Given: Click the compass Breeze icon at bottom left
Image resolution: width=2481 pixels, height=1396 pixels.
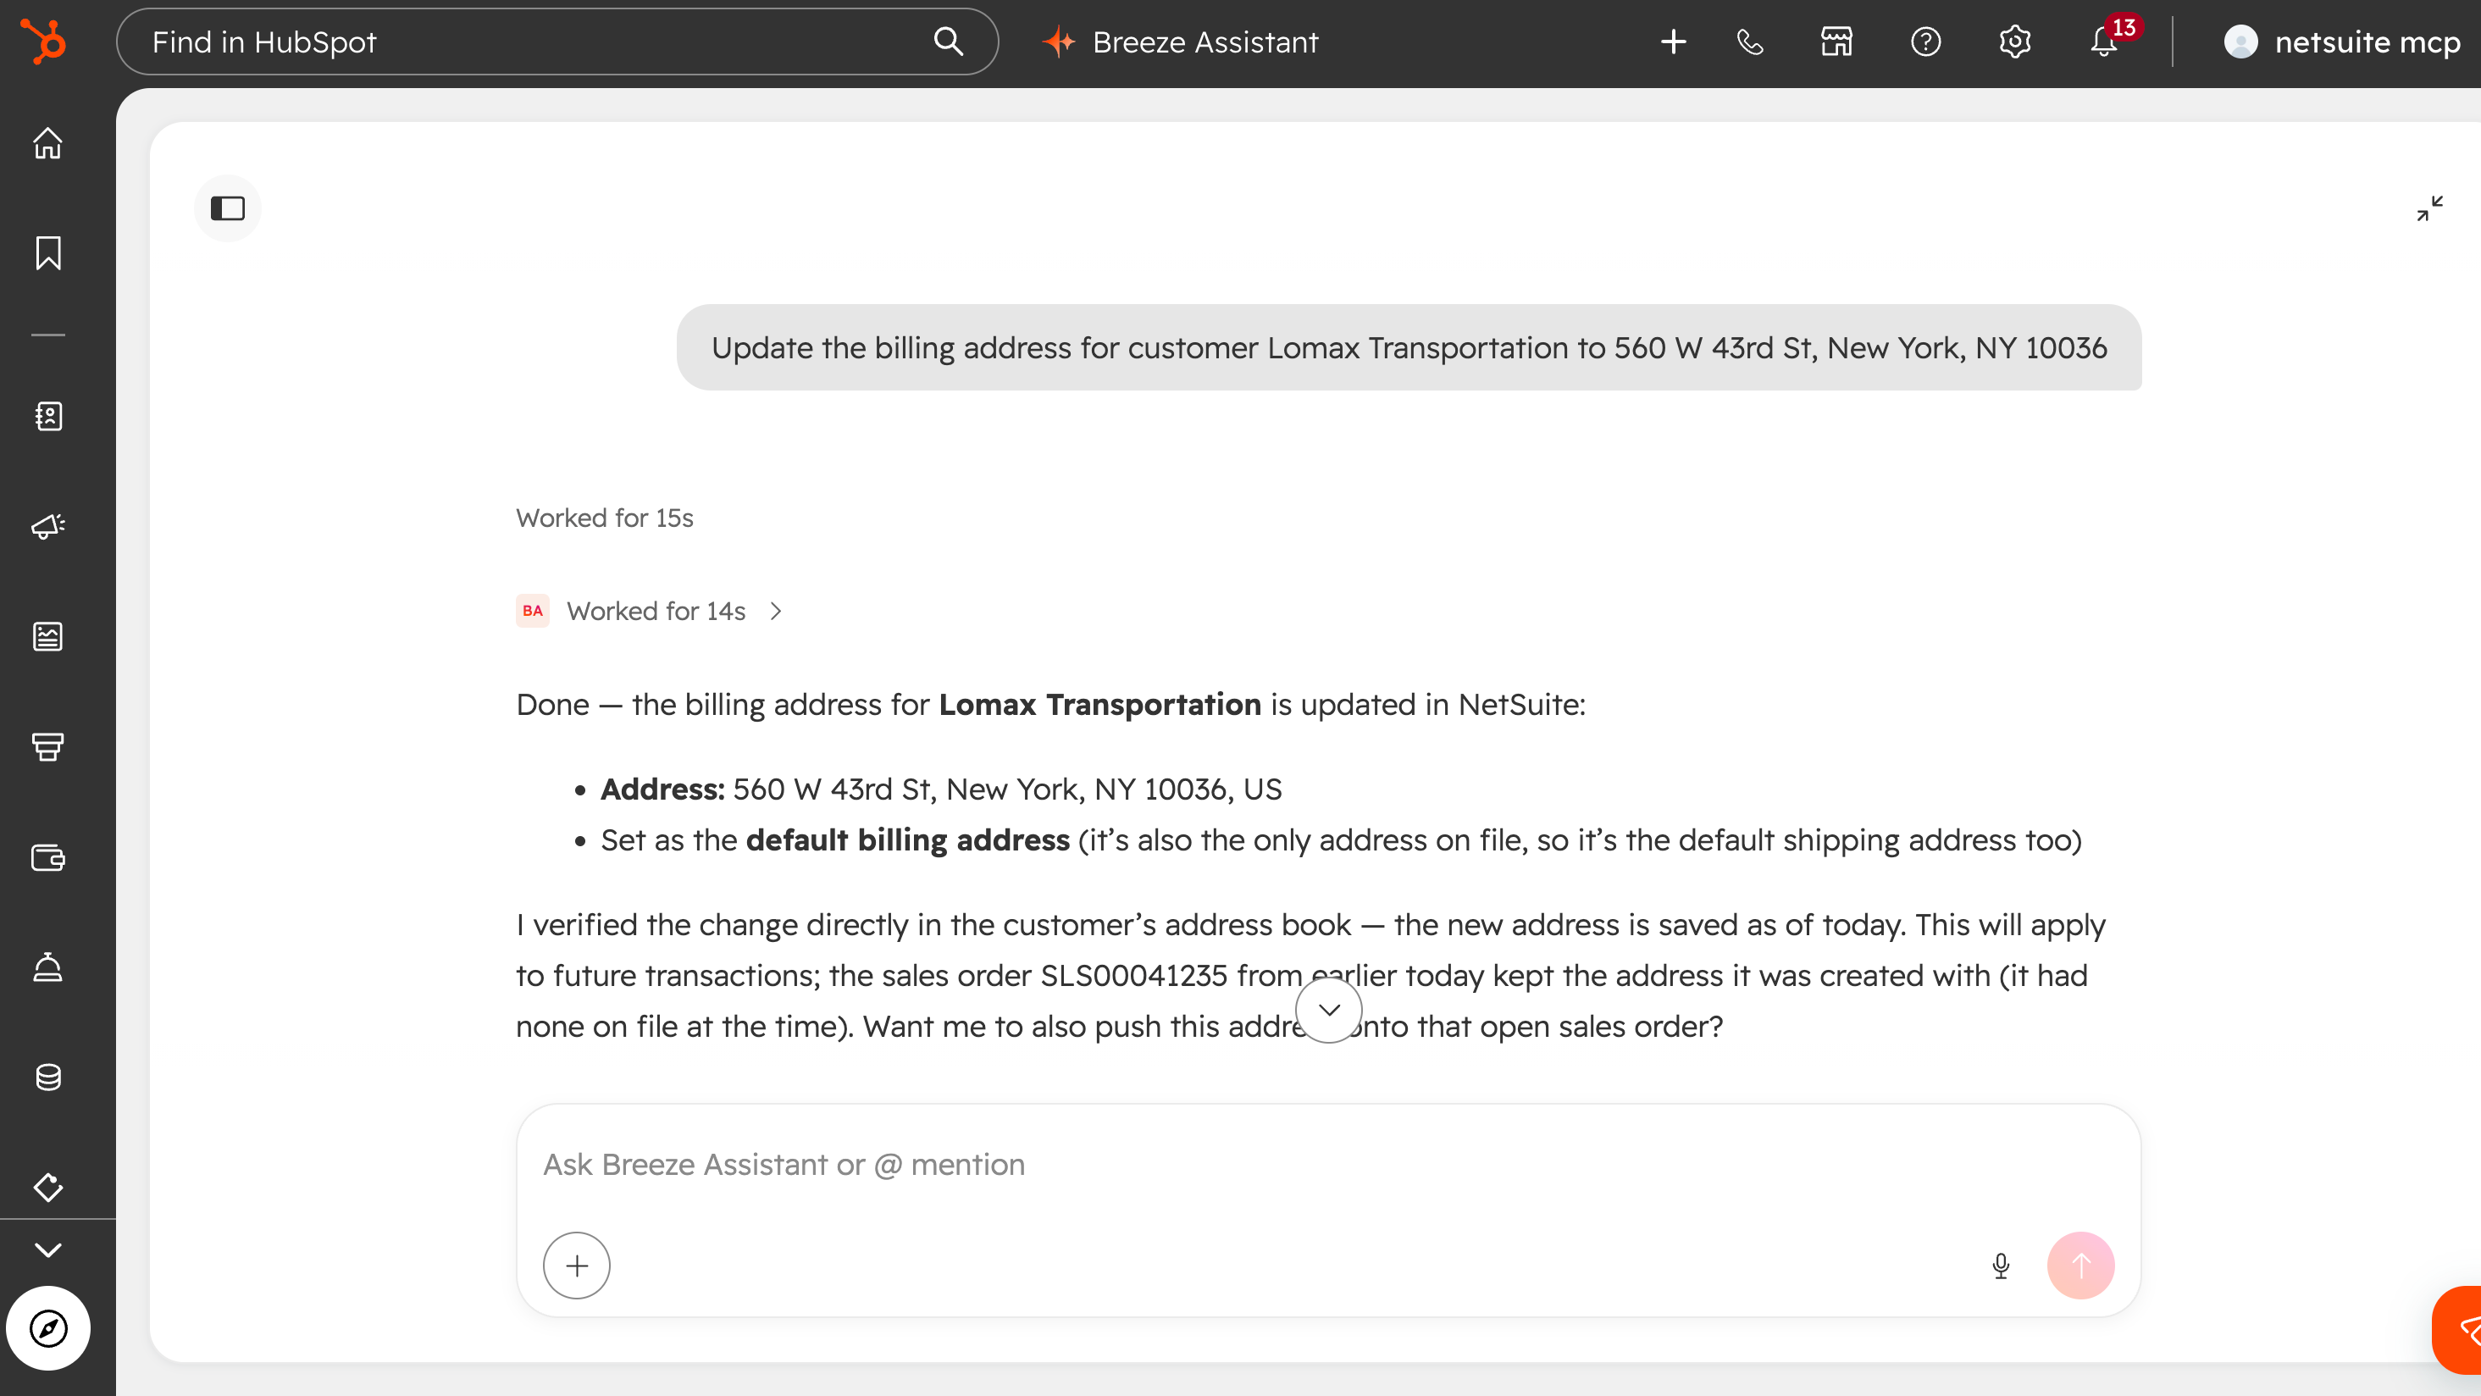Looking at the screenshot, I should (x=48, y=1328).
